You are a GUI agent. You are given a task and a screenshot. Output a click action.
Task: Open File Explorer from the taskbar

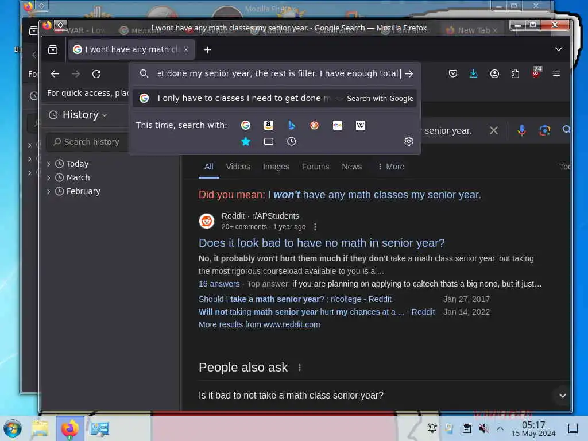tap(40, 428)
